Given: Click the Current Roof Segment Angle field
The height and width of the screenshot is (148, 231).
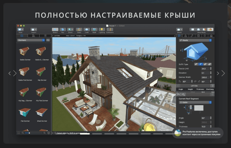Looking at the screenshot, I should coord(205,118).
